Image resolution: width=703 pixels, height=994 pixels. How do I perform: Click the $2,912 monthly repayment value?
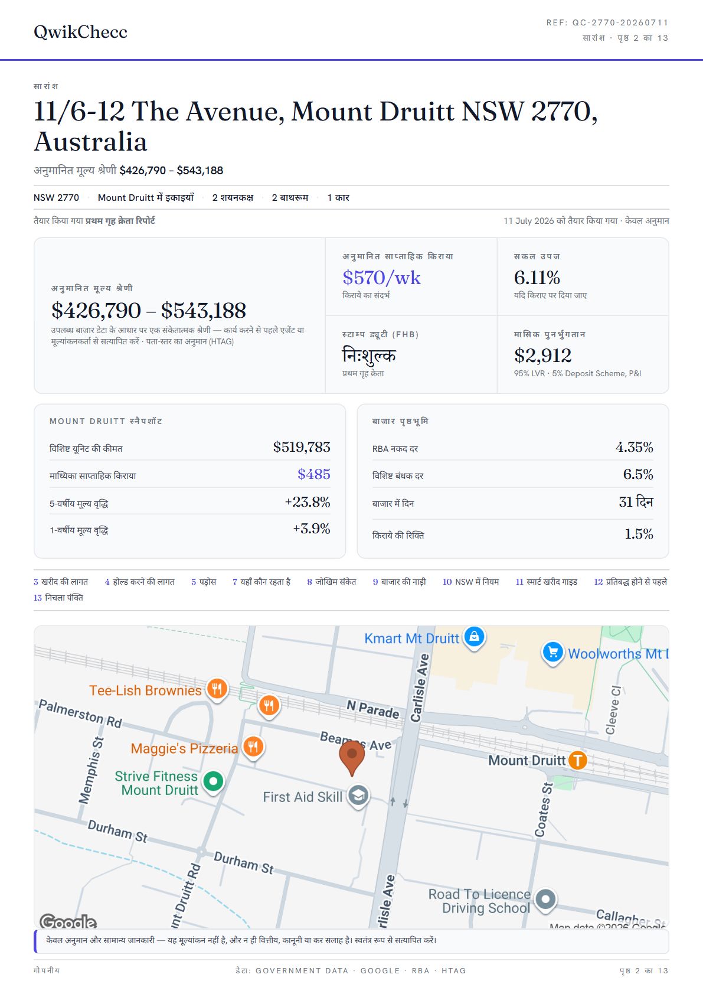543,356
